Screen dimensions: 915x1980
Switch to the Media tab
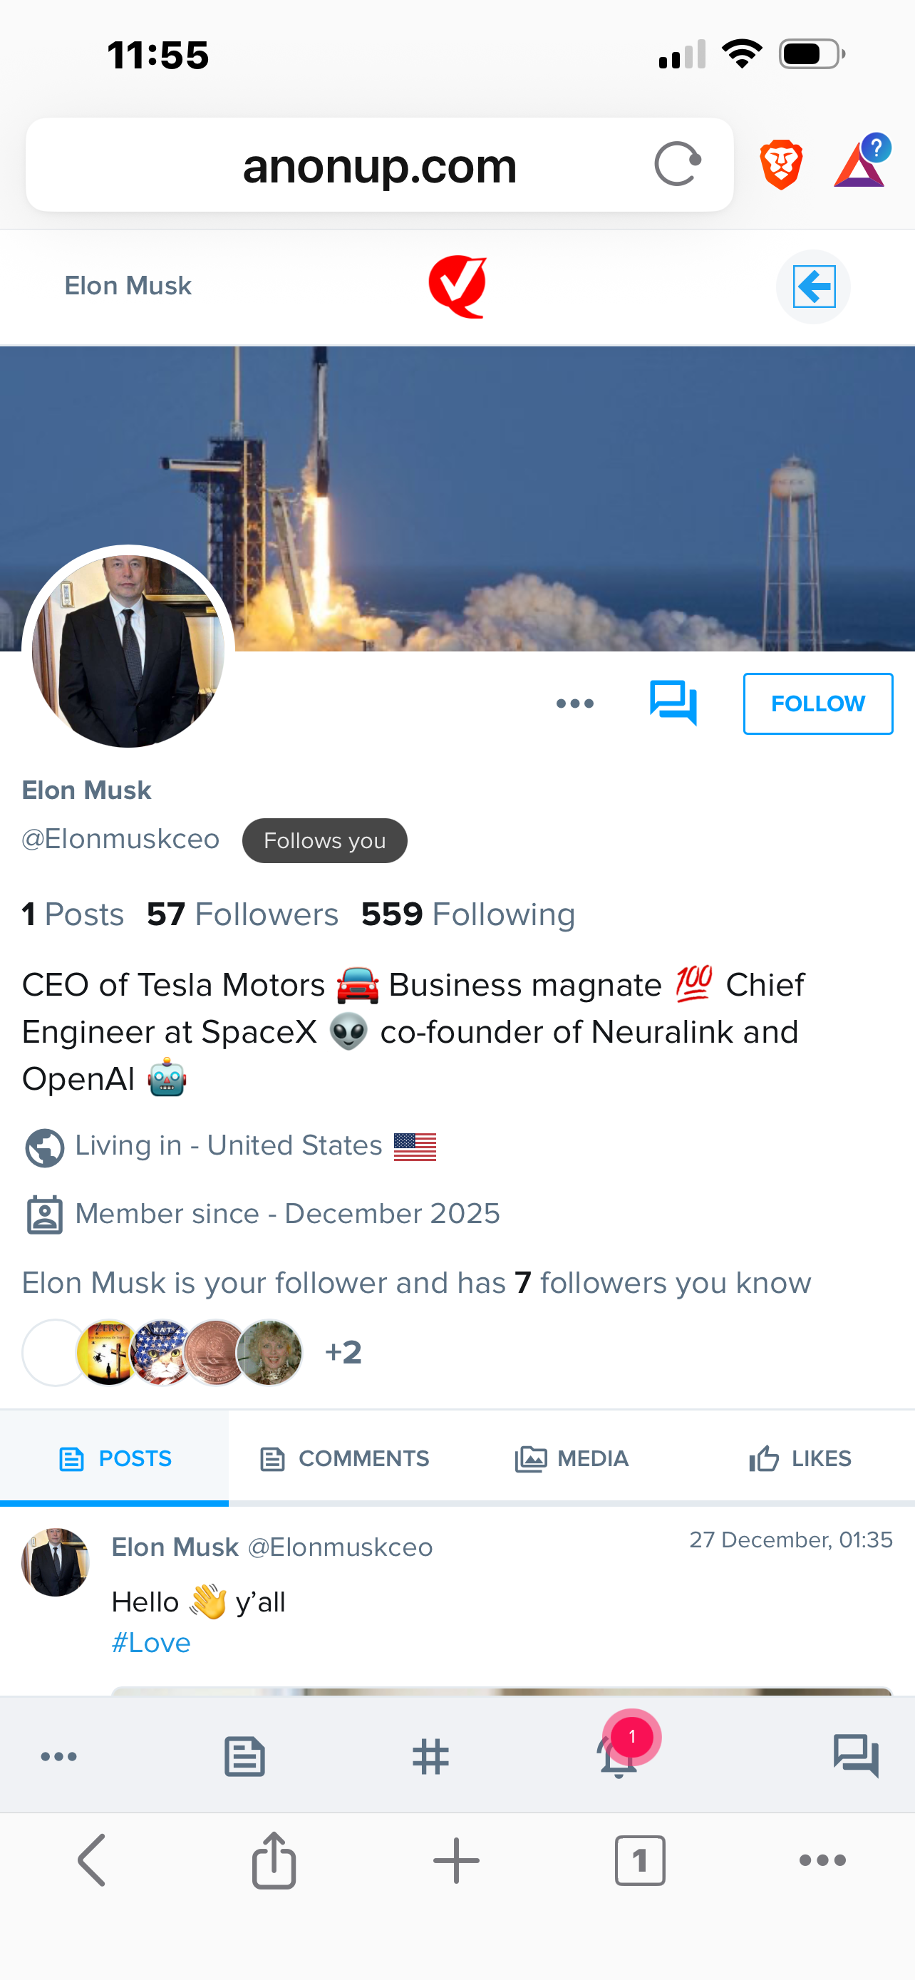[572, 1458]
